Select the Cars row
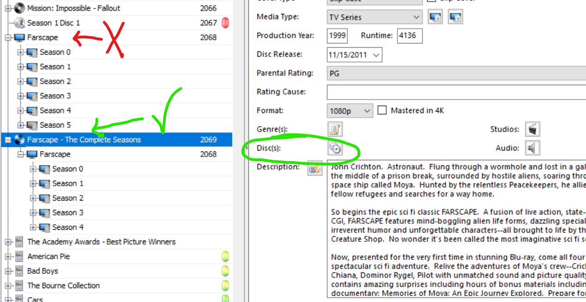Screen dimensions: 586x302 [116, 299]
